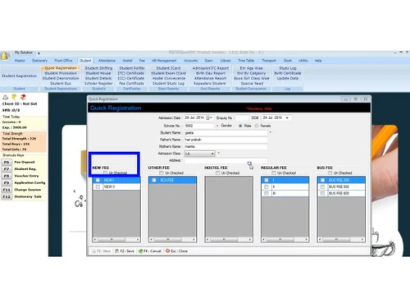This screenshot has height=308, width=410.
Task: Open the Help tab
Action: [318, 61]
